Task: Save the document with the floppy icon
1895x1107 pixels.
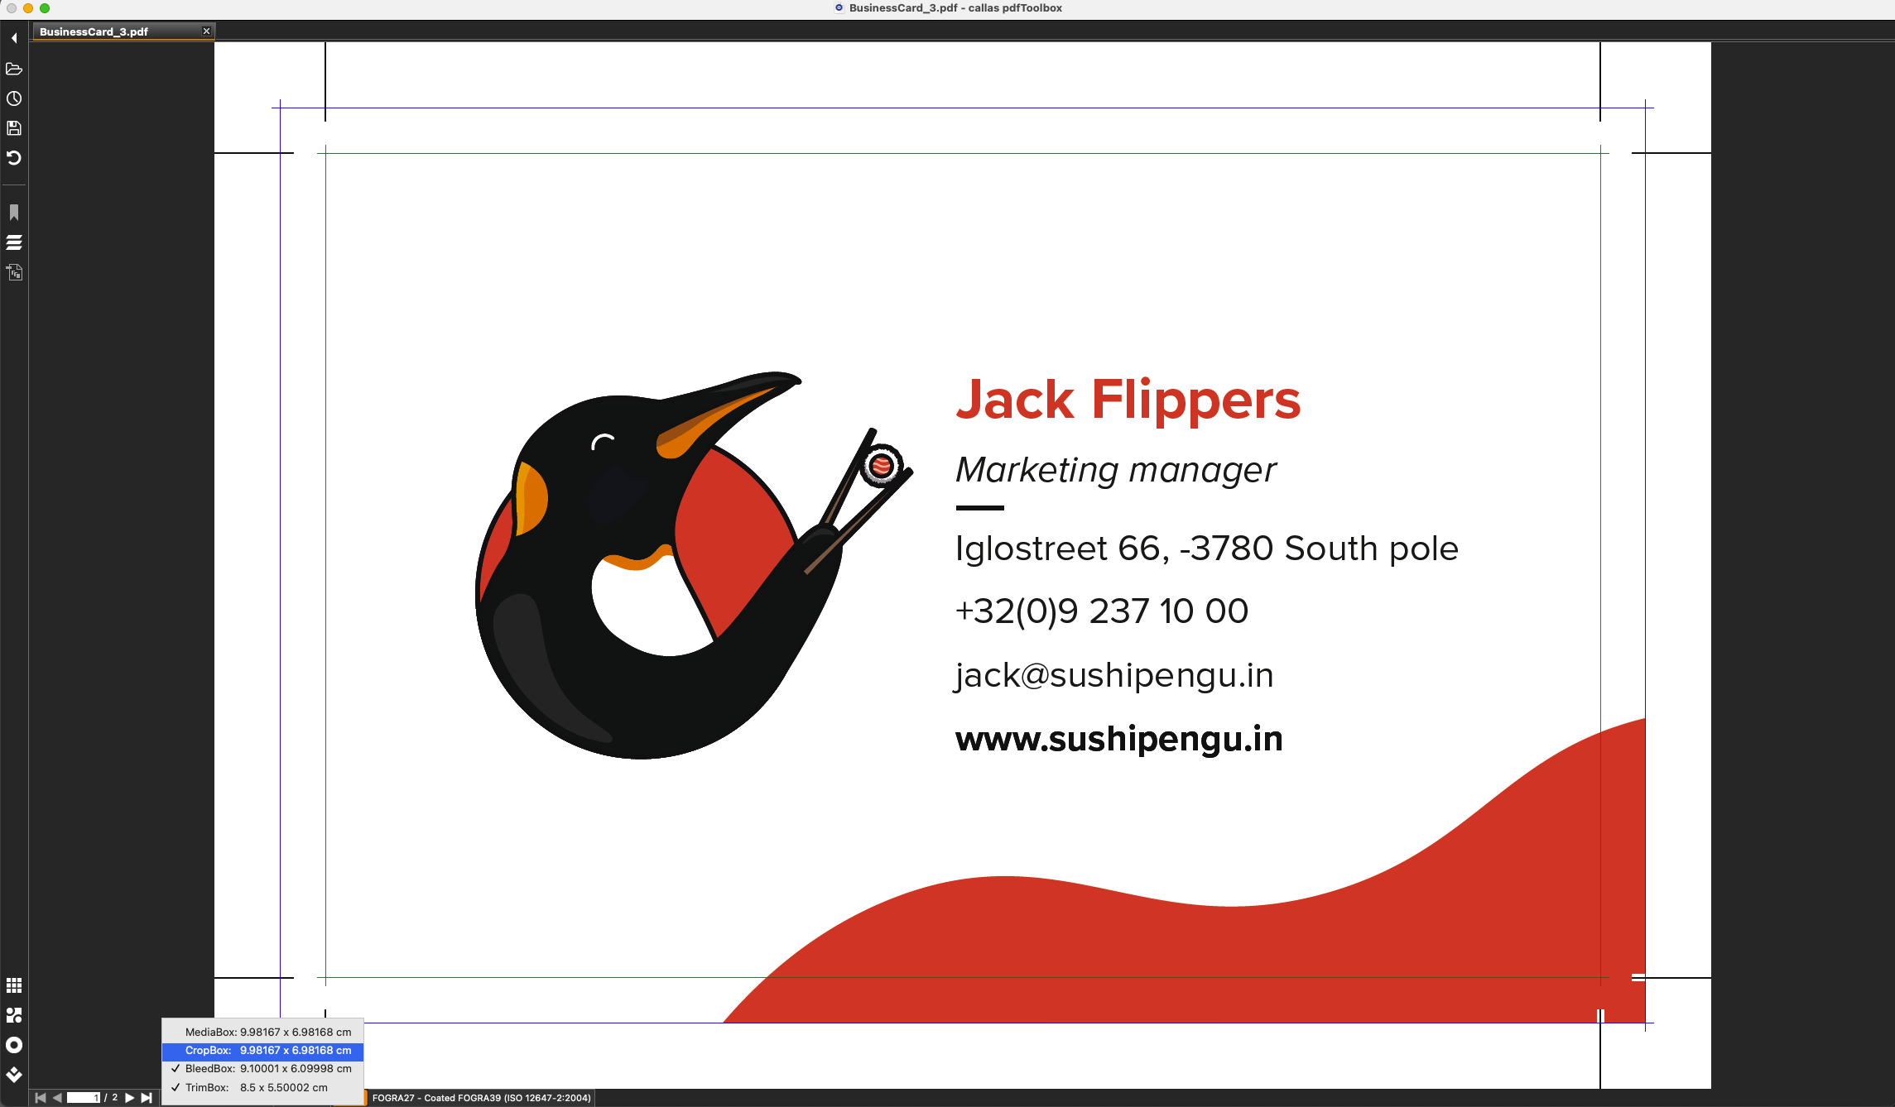Action: (x=14, y=128)
